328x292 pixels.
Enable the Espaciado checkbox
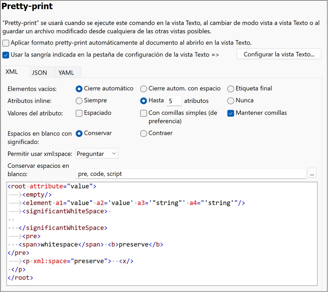[79, 113]
